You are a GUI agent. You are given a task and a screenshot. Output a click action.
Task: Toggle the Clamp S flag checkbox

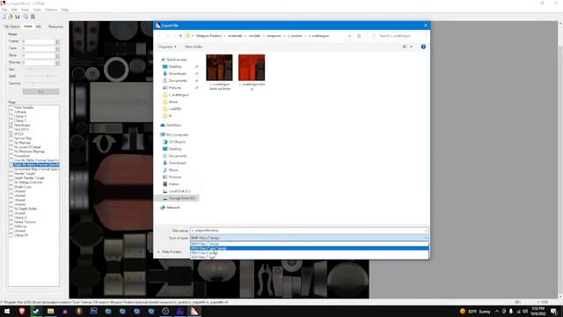coord(11,116)
